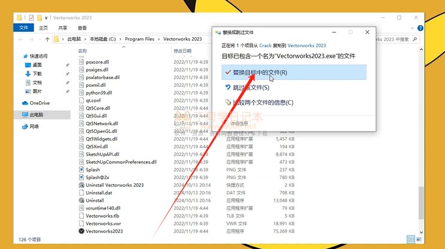Click the Splash@2x PNG file icon
This screenshot has width=445, height=249.
click(x=81, y=177)
